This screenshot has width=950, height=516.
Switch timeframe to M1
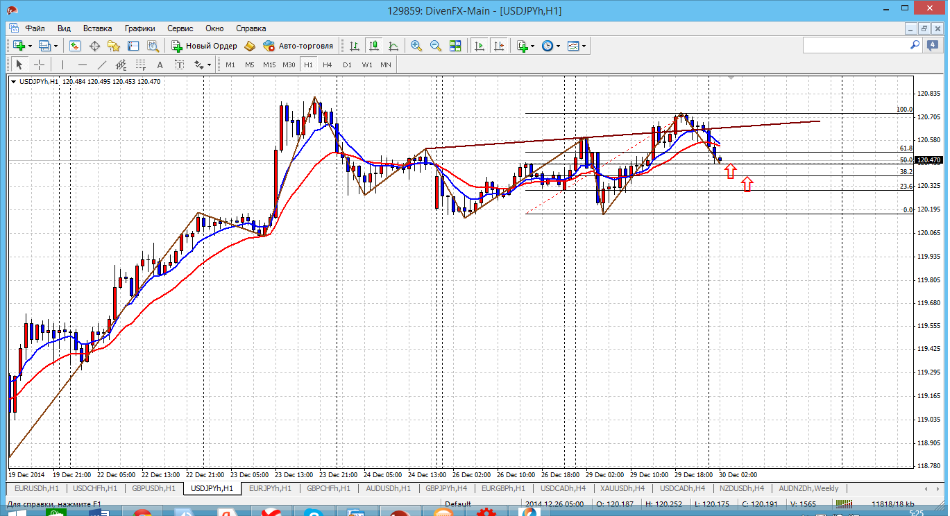pyautogui.click(x=230, y=64)
